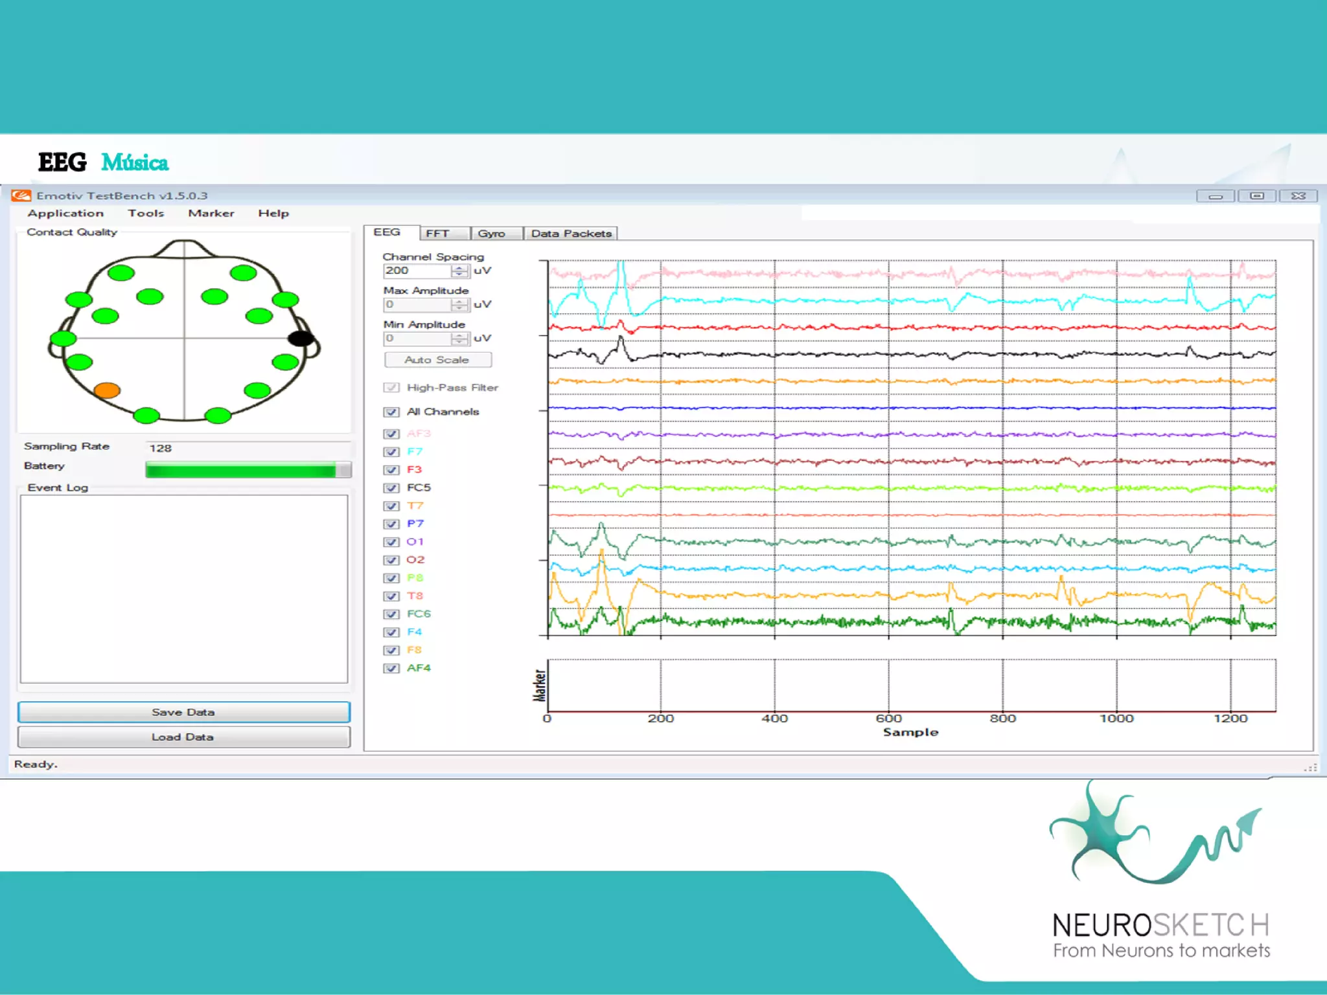Click the Emotiv TestBench title bar logo
1327x995 pixels.
tap(21, 196)
